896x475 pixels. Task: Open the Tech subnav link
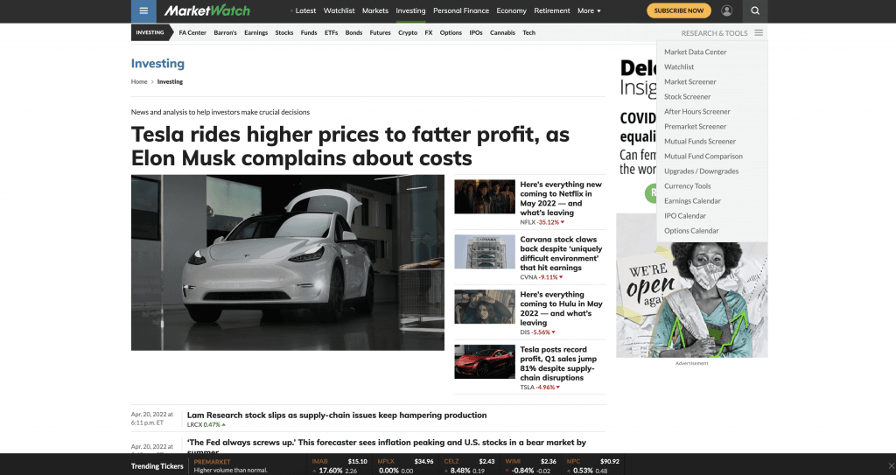coord(529,33)
